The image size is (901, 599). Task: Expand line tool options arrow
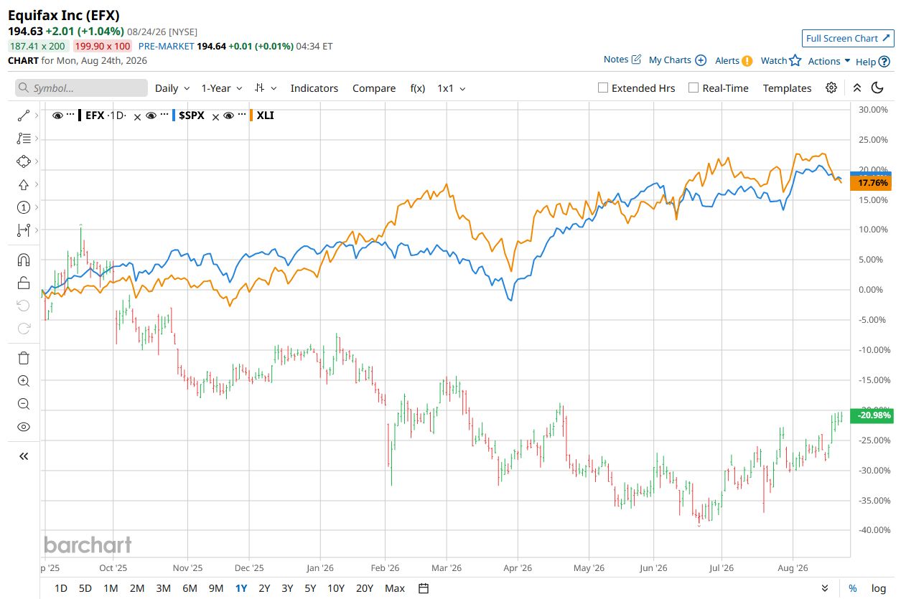pos(37,115)
